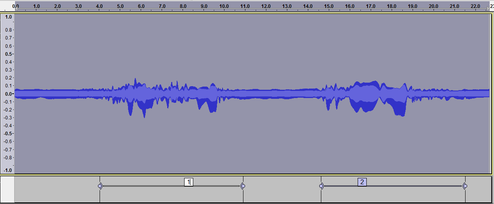Click the 1.0 value atop the vertical scale
The height and width of the screenshot is (204, 494).
click(x=9, y=17)
